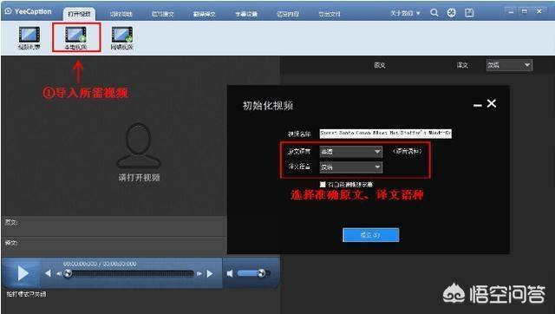Click the blue submit button in dialog
Viewport: 555px width, 314px height.
370,235
